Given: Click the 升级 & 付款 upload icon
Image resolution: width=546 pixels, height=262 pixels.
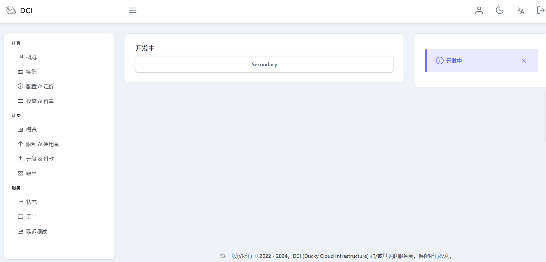Looking at the screenshot, I should pyautogui.click(x=20, y=159).
